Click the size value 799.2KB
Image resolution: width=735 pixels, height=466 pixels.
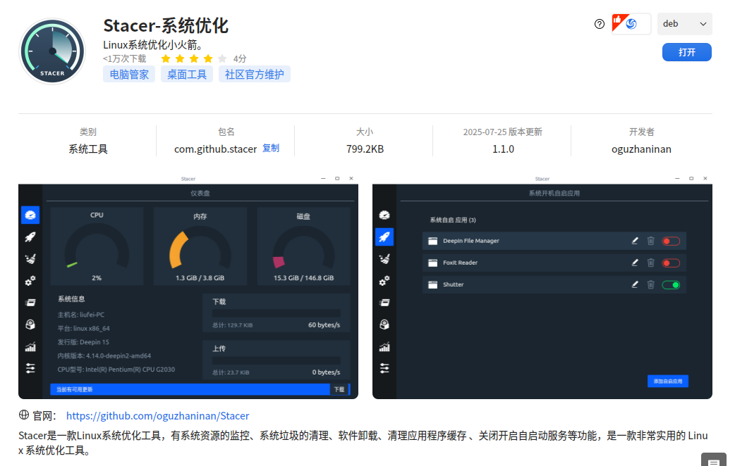click(365, 149)
